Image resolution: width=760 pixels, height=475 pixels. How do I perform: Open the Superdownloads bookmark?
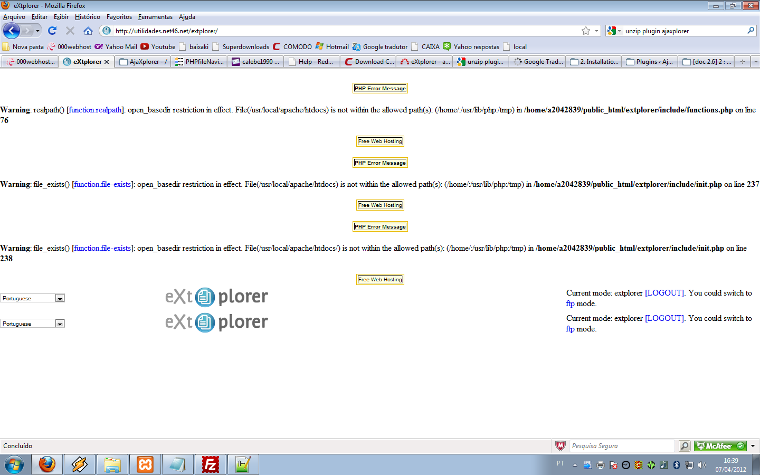point(241,46)
